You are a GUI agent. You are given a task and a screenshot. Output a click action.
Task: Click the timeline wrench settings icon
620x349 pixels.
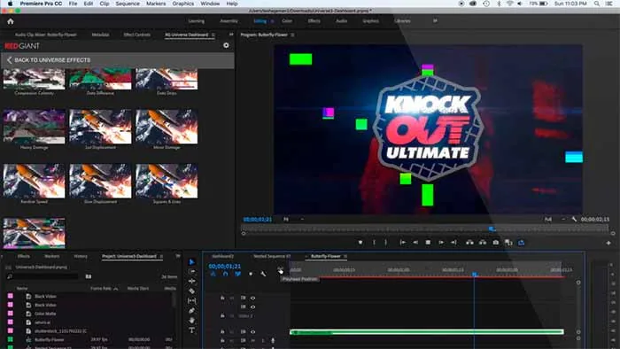point(263,274)
